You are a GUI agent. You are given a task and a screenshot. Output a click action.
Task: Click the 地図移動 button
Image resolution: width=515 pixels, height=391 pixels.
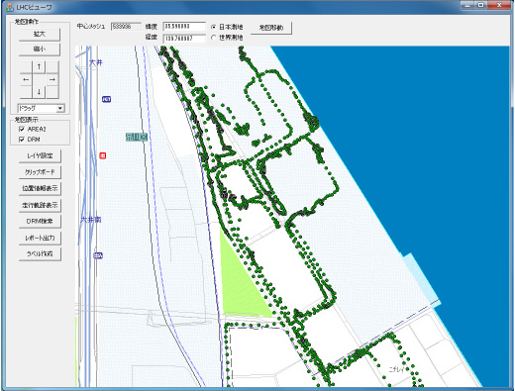[x=271, y=28]
